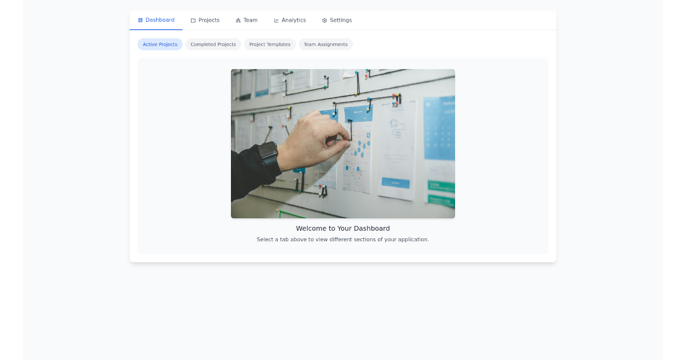Click the Dashboard tab active underline indicator
The image size is (686, 360).
pos(156,29)
